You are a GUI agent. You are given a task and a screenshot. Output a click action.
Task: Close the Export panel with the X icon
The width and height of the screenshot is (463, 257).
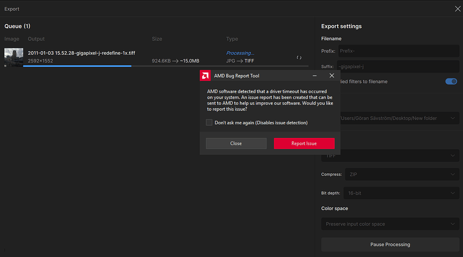point(458,9)
